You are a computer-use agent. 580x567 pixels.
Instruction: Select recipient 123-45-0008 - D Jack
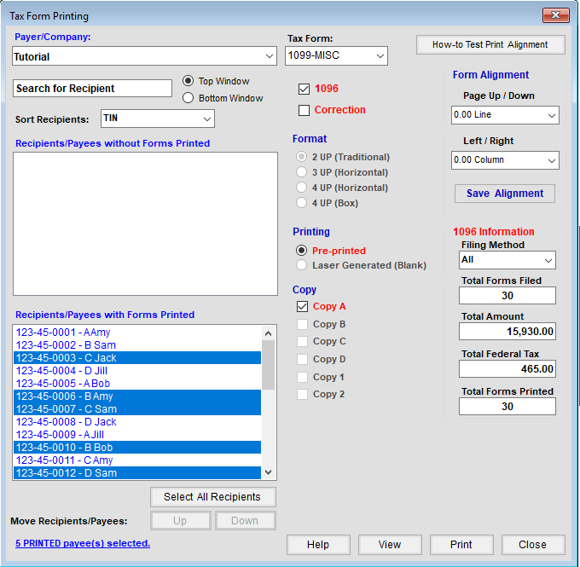pyautogui.click(x=137, y=422)
